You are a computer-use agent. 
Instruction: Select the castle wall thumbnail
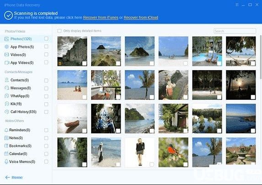tap(72, 51)
